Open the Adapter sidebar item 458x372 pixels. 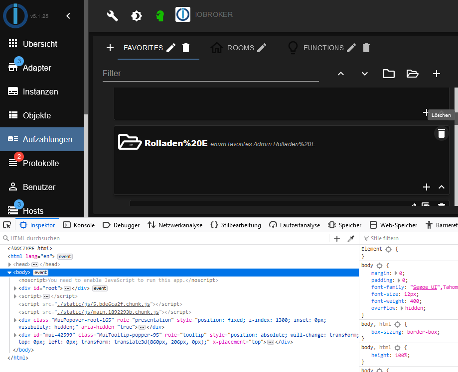[x=42, y=68]
